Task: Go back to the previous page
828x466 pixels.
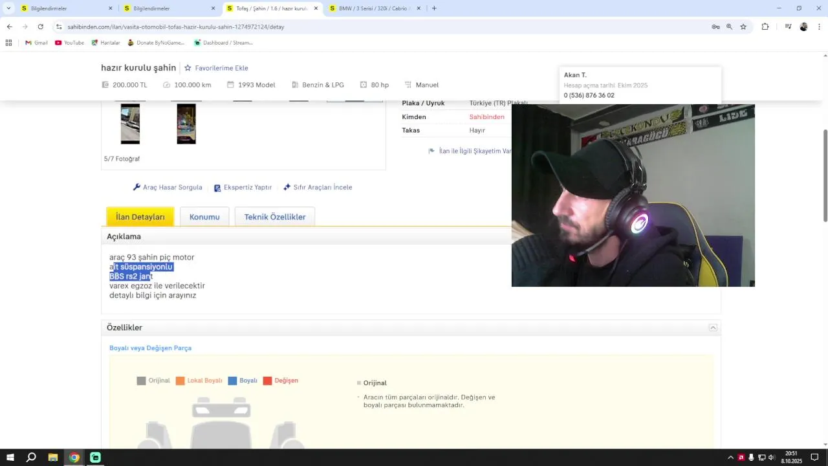Action: click(9, 27)
